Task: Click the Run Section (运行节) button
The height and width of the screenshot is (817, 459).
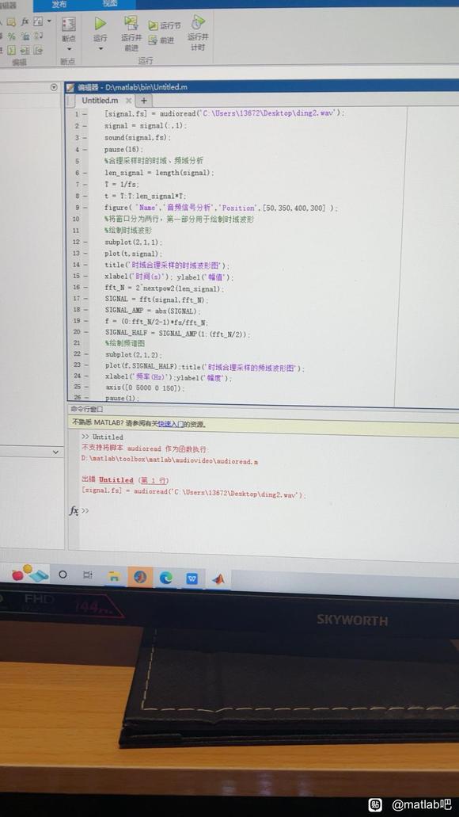Action: pos(165,25)
